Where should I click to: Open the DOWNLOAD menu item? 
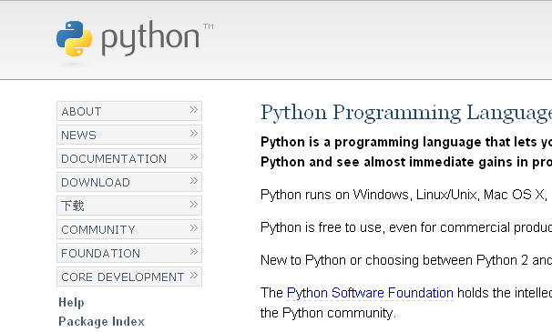point(129,182)
